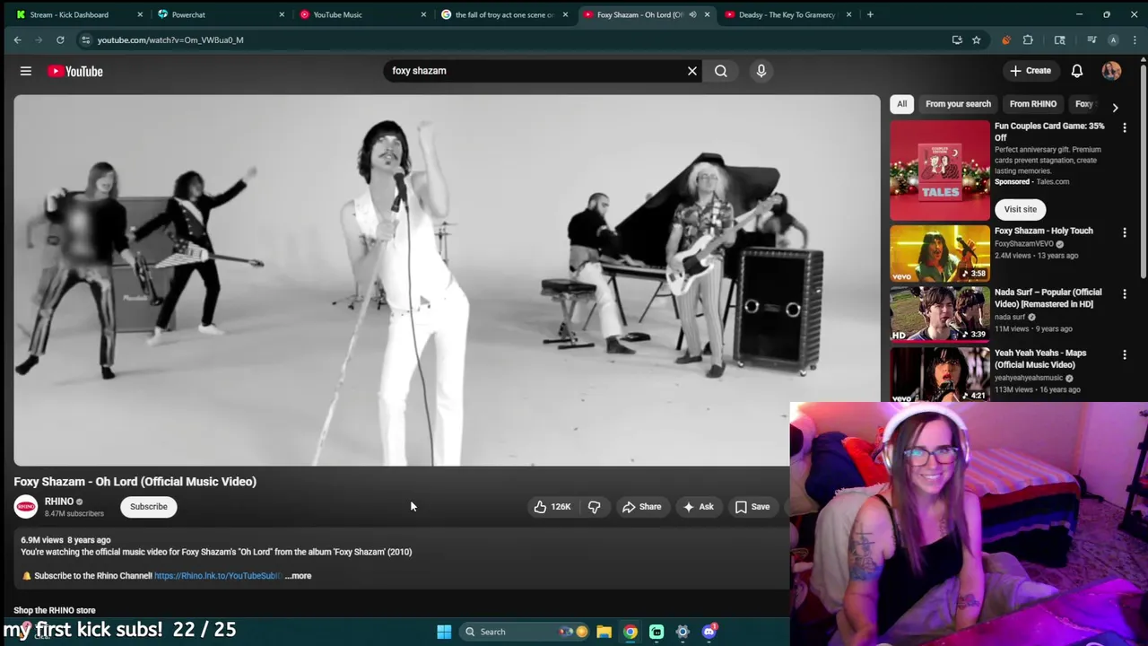Visit site for the Tales.com ad
This screenshot has height=646, width=1148.
click(1020, 209)
